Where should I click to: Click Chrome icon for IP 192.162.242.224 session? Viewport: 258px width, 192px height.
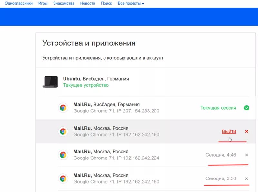(63, 155)
